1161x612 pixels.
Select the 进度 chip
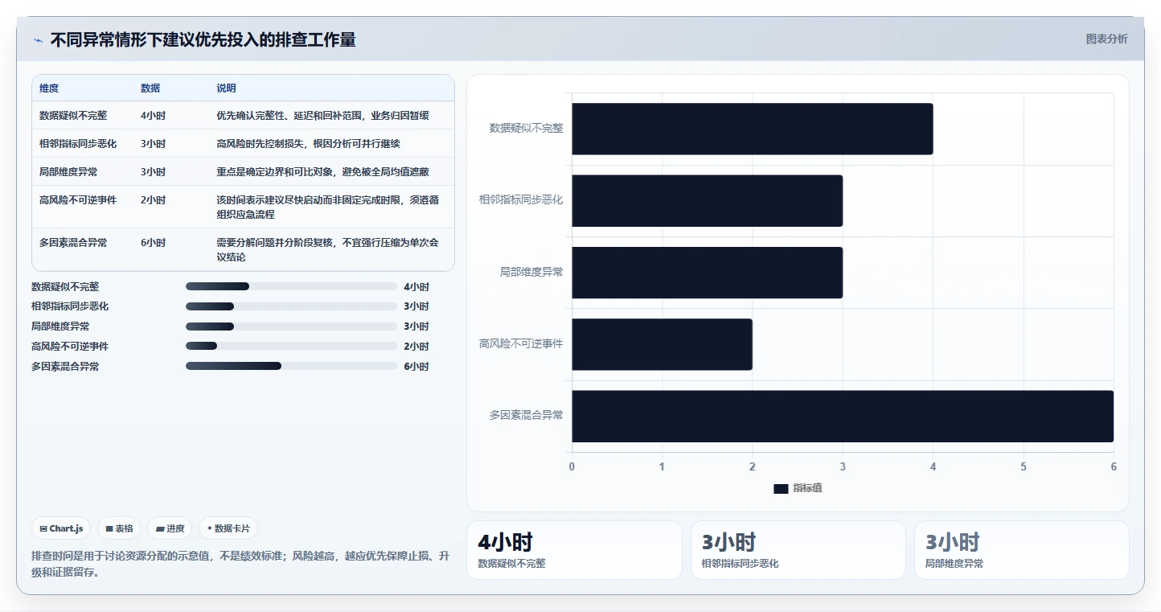(170, 528)
